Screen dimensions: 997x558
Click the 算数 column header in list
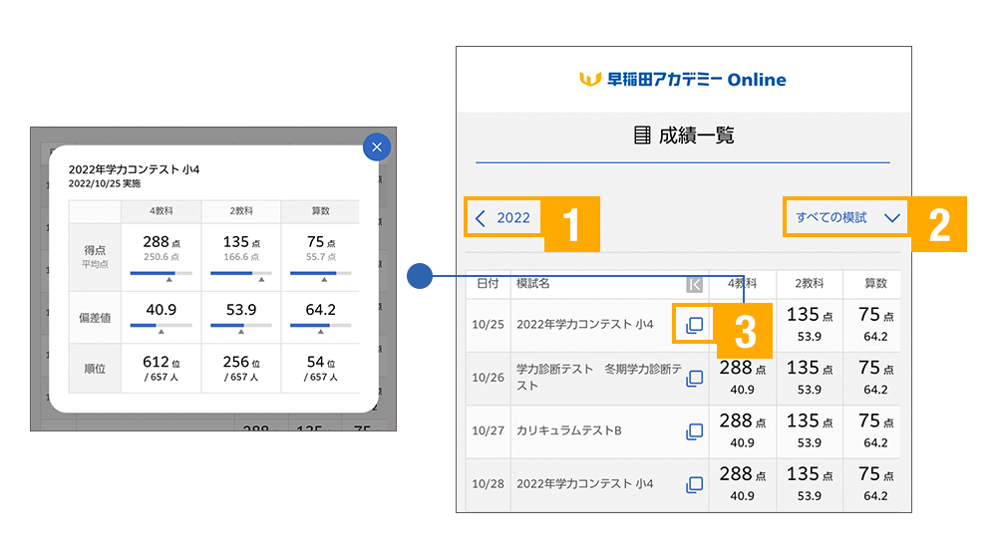tap(875, 283)
